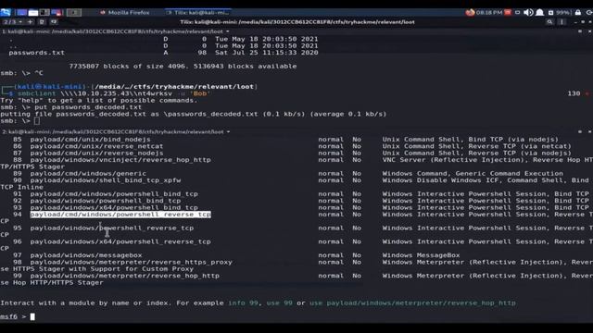Click payload/cmd/windows/generic row

88,174
